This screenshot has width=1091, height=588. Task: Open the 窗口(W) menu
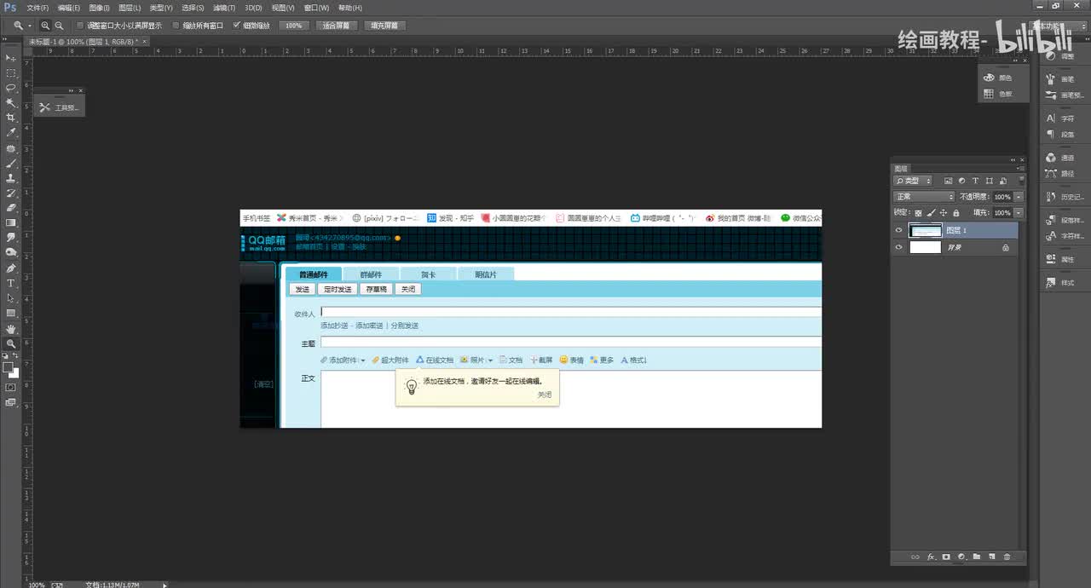(316, 8)
